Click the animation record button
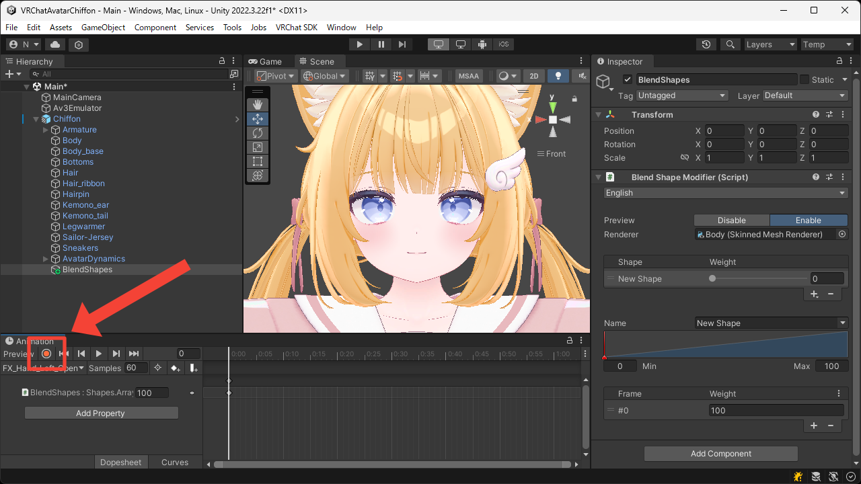861x484 pixels. point(46,354)
